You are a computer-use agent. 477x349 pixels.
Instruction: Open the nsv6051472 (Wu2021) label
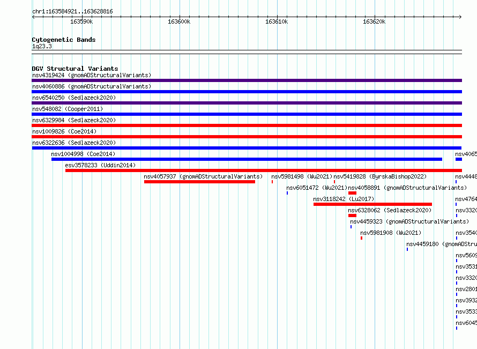point(317,188)
